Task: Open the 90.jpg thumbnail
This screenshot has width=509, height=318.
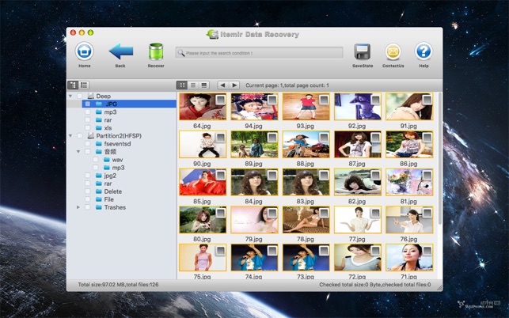Action: [x=203, y=145]
